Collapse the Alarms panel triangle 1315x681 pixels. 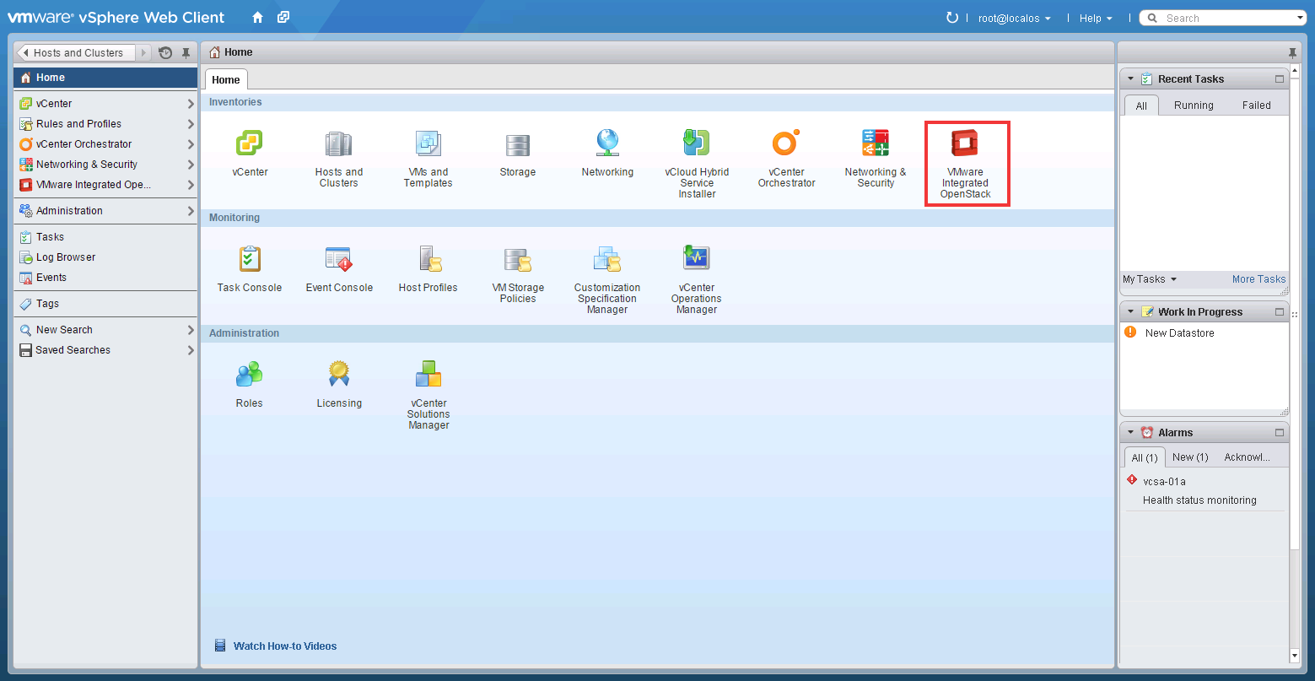(1130, 432)
